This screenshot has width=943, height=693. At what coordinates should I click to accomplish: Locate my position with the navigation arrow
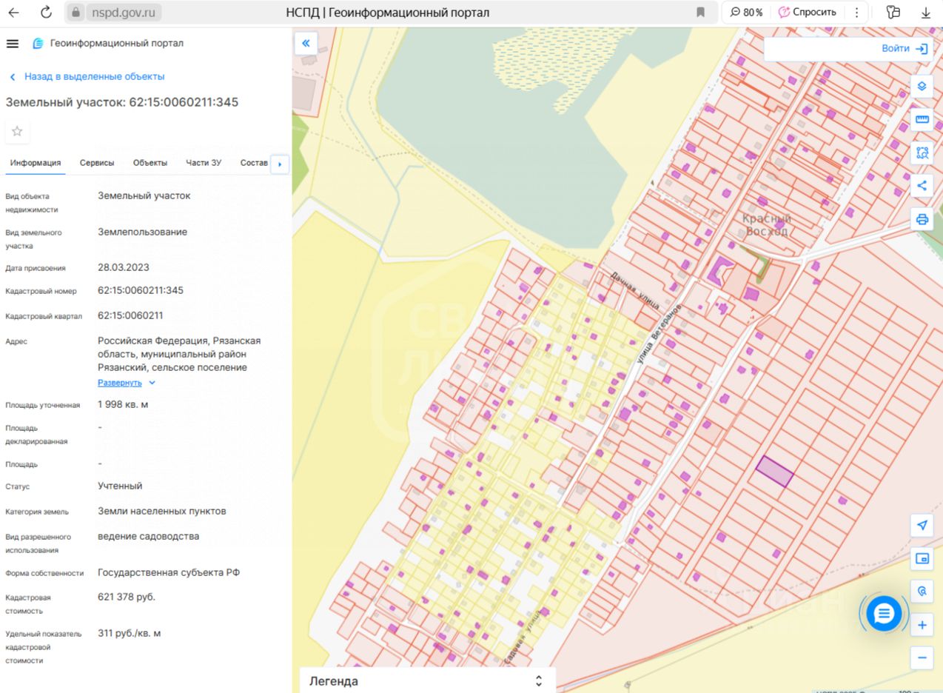(922, 525)
